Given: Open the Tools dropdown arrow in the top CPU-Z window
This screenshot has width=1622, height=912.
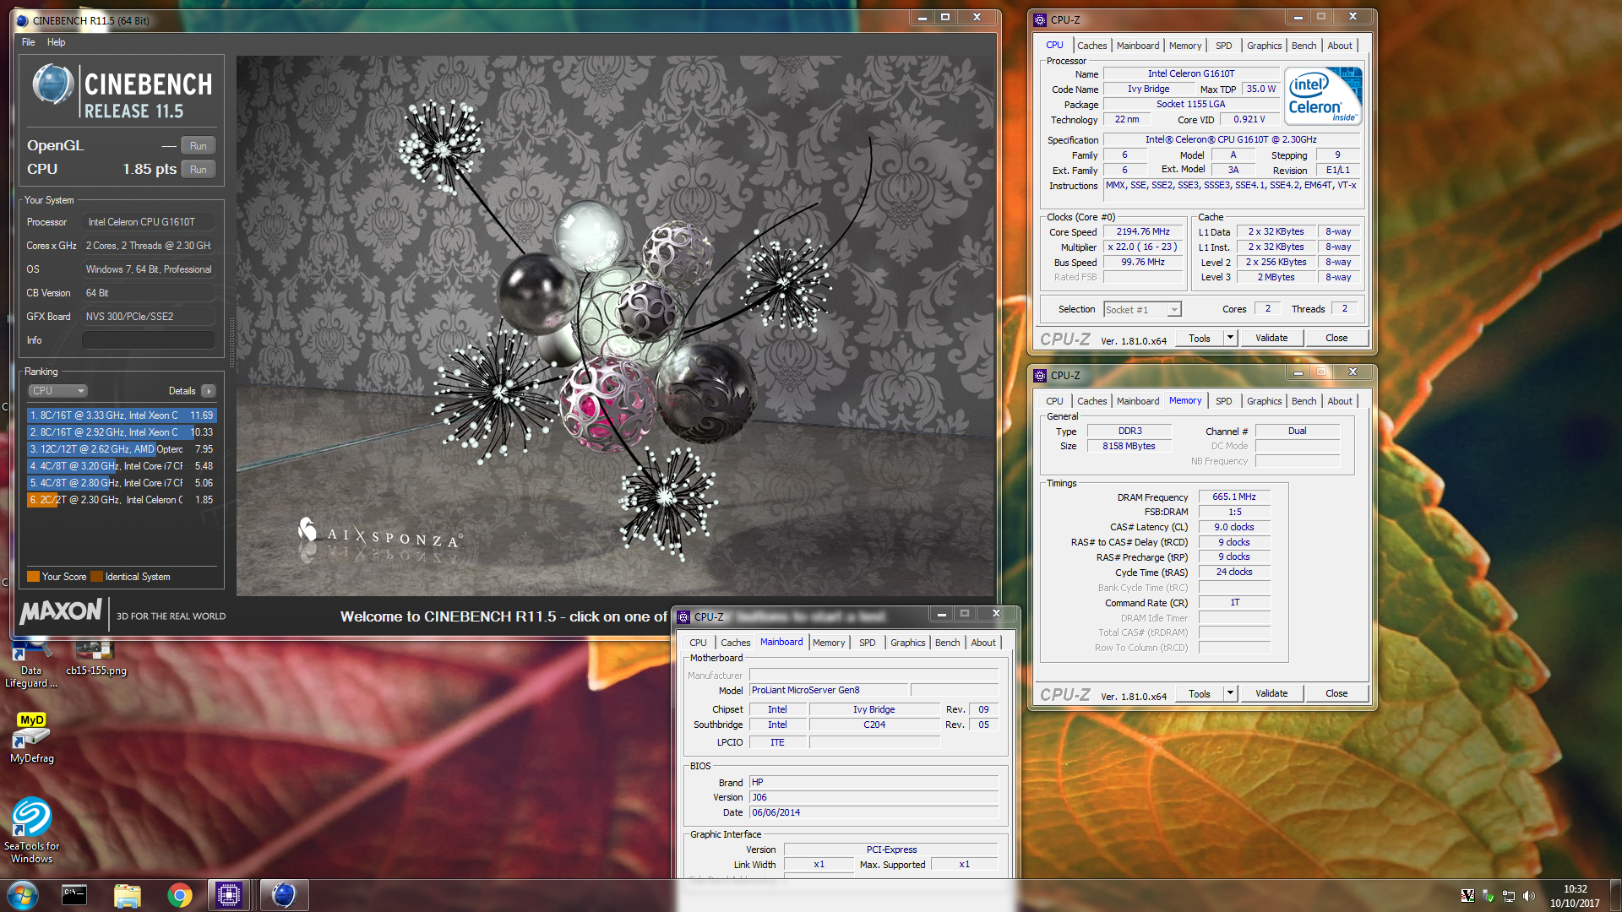Looking at the screenshot, I should pos(1230,338).
